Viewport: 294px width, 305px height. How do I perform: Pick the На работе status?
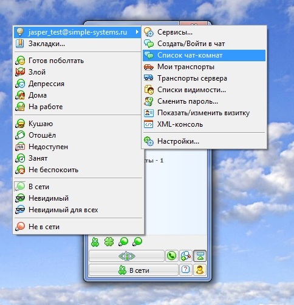(x=78, y=107)
